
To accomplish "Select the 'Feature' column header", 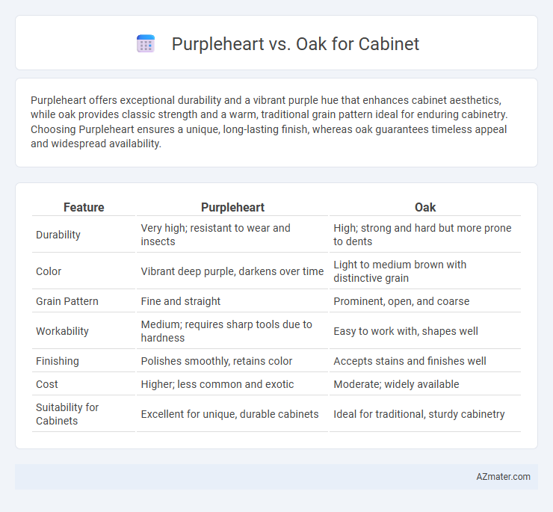I will (84, 207).
